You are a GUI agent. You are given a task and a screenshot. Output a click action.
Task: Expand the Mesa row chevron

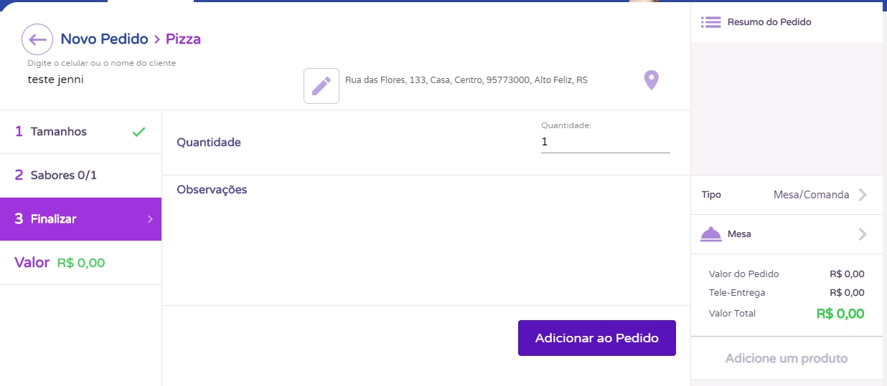[863, 234]
